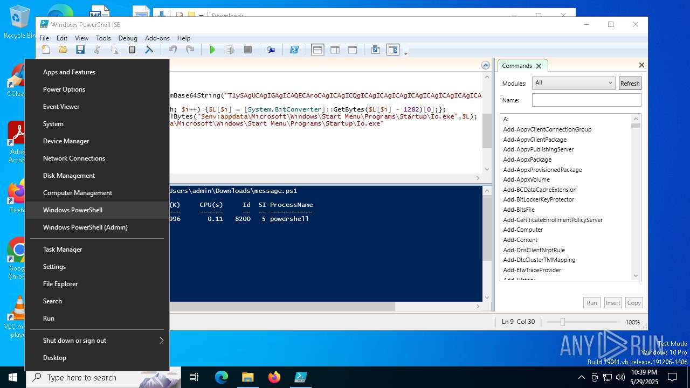Click the Undo arrow icon

point(172,50)
